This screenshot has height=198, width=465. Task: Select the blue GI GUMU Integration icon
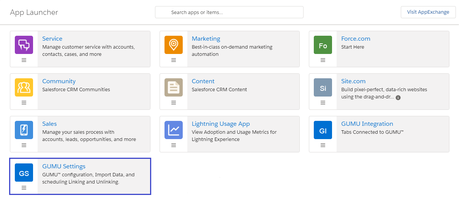tap(323, 130)
